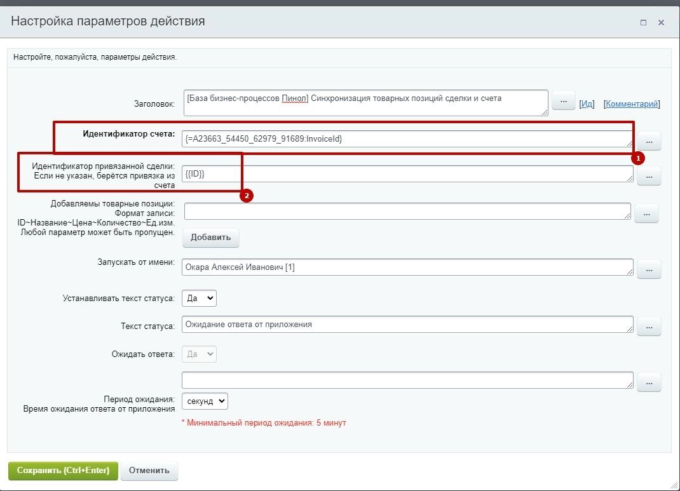This screenshot has height=491, width=680.
Task: Open the Комментарий link
Action: (x=632, y=104)
